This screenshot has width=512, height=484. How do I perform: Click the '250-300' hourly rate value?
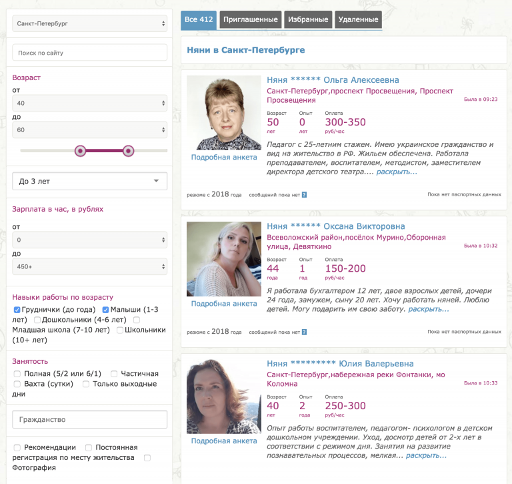coord(345,406)
